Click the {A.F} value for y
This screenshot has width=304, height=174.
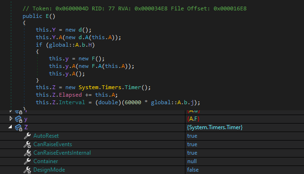click(193, 119)
